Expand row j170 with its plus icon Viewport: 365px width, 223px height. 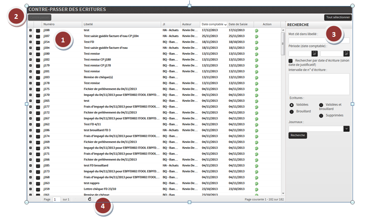point(30,95)
